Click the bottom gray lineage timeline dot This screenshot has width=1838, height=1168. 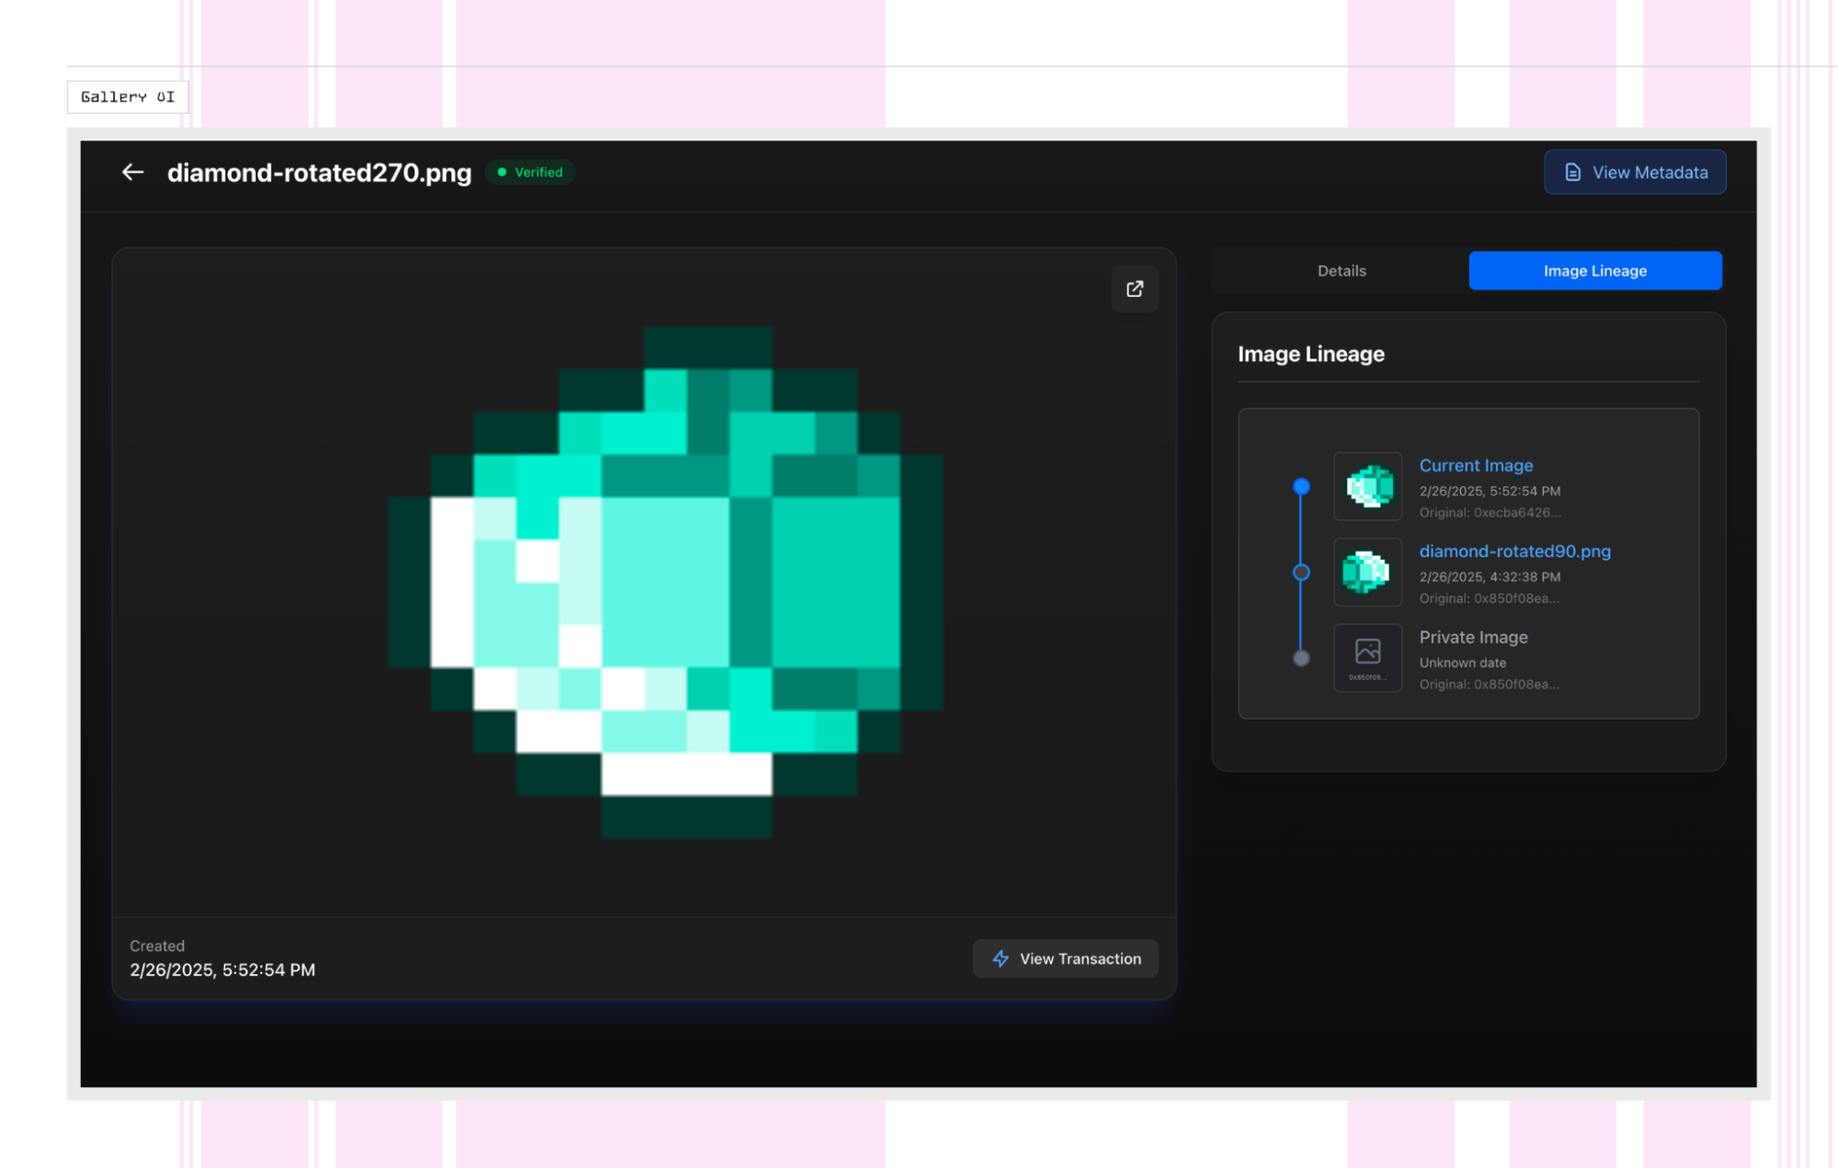[x=1301, y=658]
